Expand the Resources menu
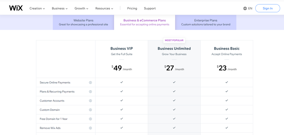284x135 pixels. 104,8
